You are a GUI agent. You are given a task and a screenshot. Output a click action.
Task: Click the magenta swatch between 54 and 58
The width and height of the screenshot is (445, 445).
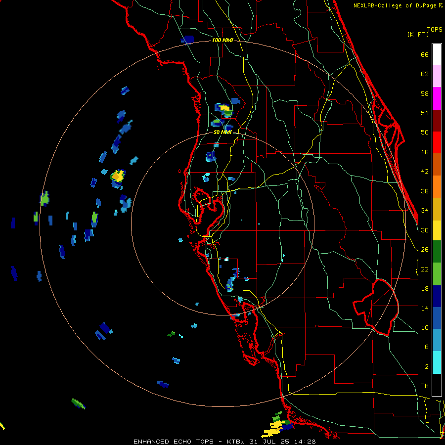[x=437, y=98]
